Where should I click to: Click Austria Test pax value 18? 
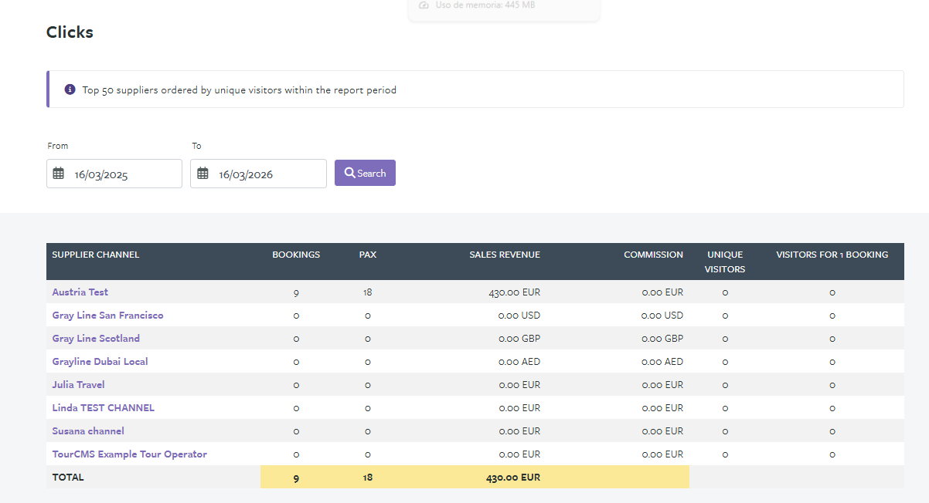coord(367,292)
